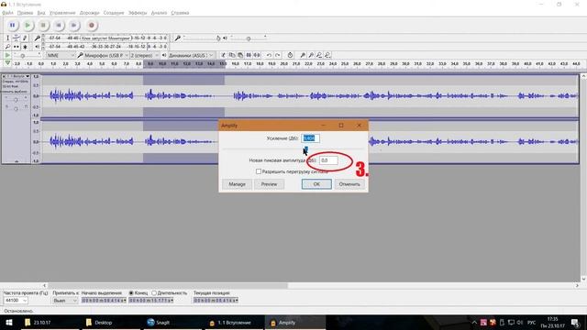
Task: Click the play-at-speed slider
Action: click(27, 55)
